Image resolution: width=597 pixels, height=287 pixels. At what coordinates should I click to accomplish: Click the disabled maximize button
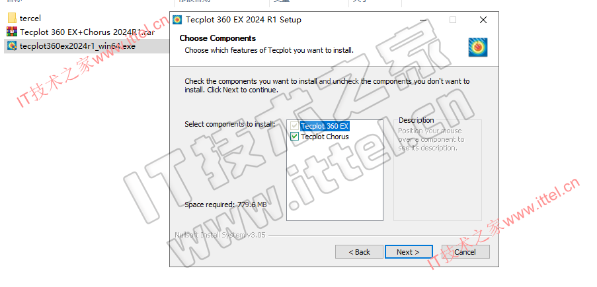[453, 20]
